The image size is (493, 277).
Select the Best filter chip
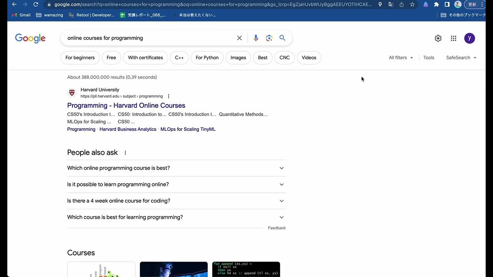(x=263, y=58)
